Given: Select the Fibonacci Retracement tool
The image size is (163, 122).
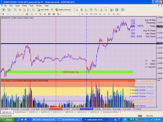Looking at the screenshot, I should point(31,14).
